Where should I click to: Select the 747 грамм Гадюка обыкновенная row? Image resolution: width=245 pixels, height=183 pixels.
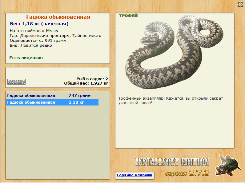coord(52,95)
